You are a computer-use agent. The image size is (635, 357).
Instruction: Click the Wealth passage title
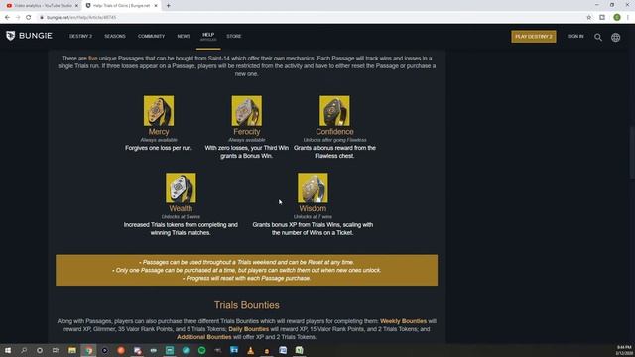[181, 208]
